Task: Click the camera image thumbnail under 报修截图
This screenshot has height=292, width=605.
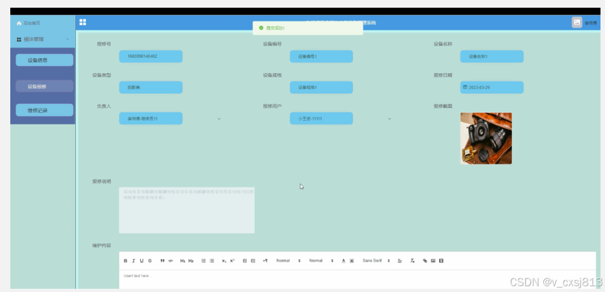Action: pos(486,139)
